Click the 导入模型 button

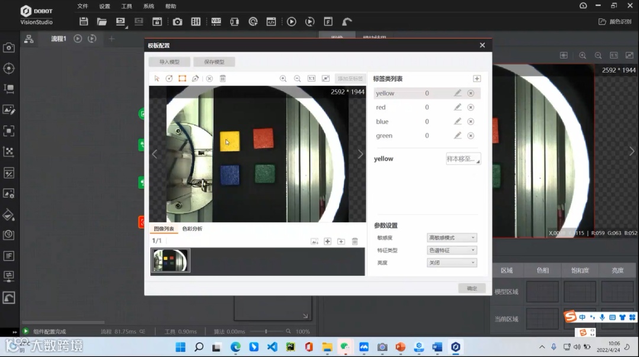(x=170, y=62)
